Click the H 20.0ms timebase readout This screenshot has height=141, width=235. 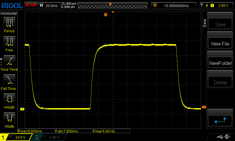tap(50, 6)
